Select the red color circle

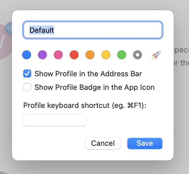[74, 55]
